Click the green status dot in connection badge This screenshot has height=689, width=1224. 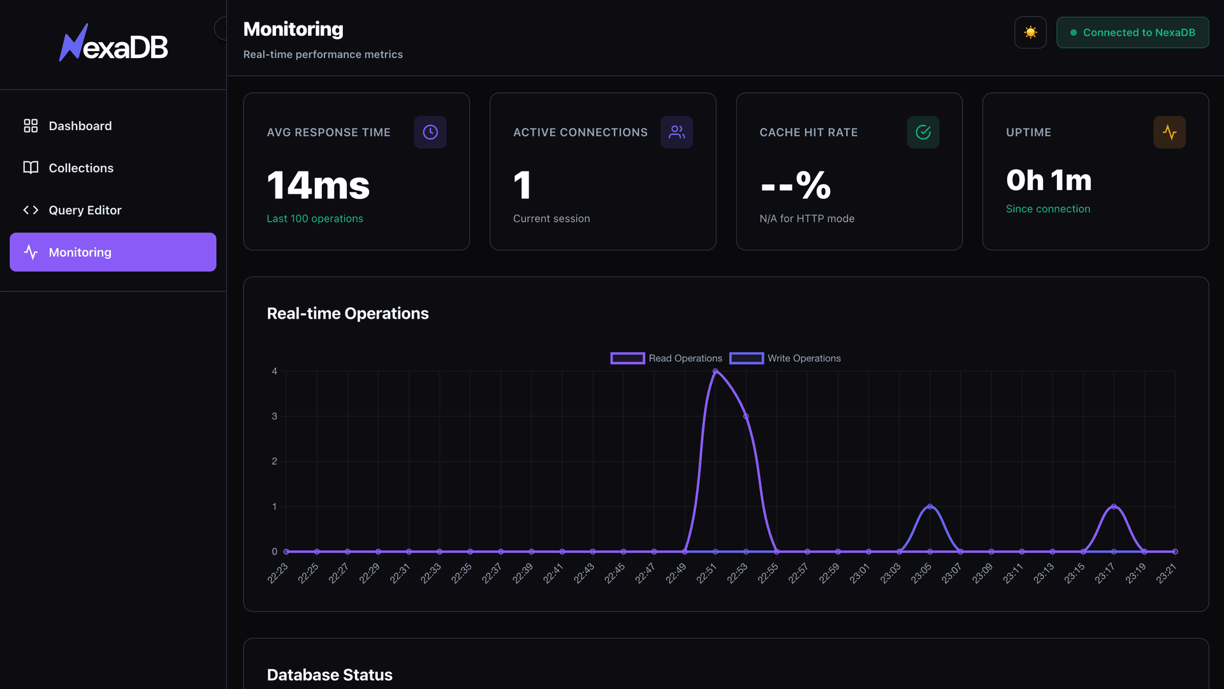point(1074,32)
